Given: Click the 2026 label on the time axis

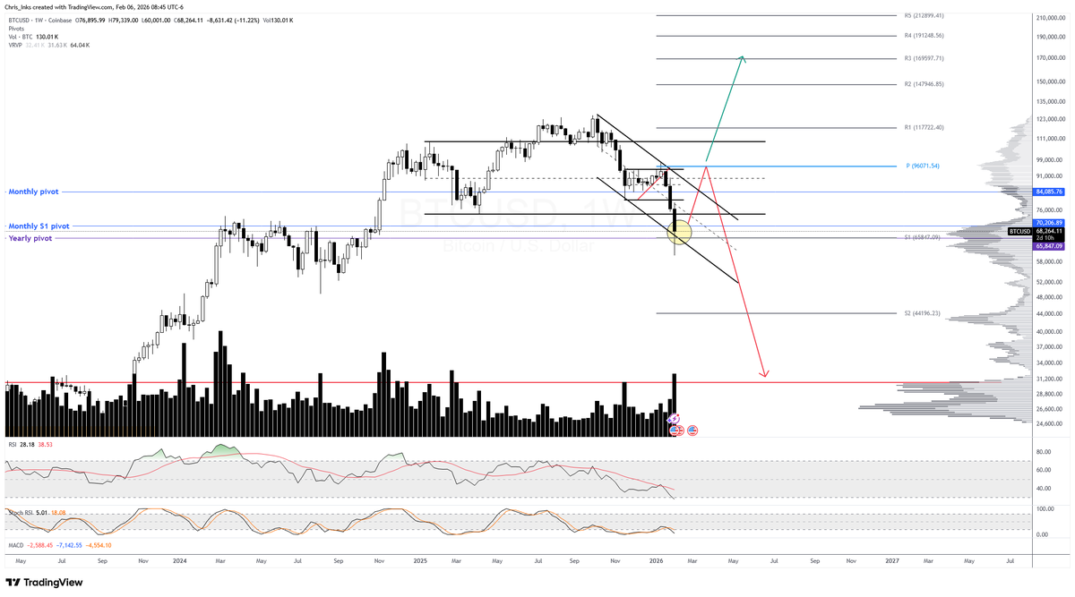Looking at the screenshot, I should pos(658,560).
